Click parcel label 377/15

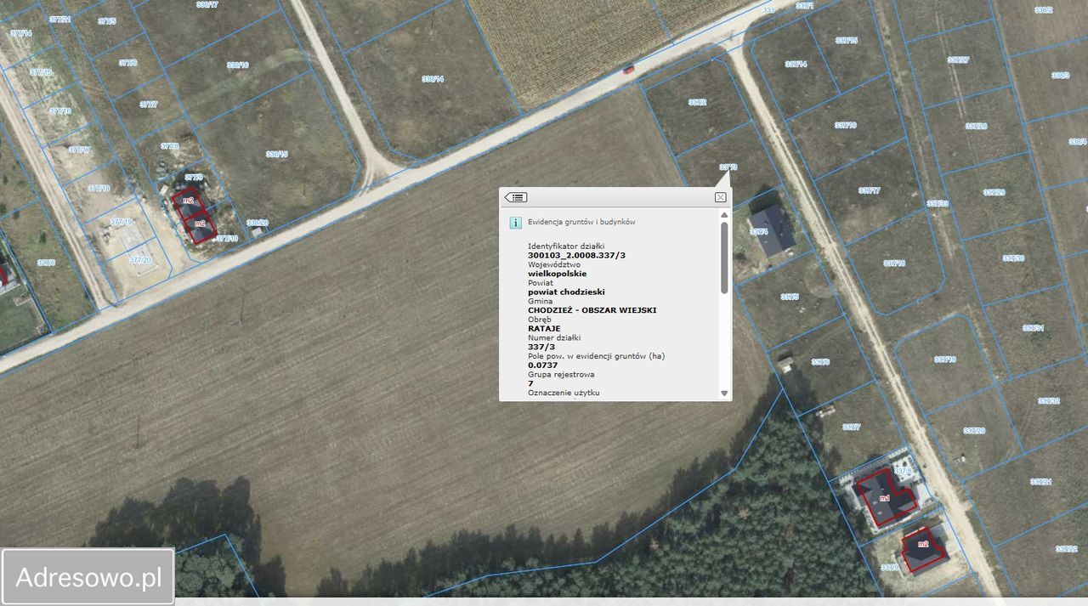point(40,72)
